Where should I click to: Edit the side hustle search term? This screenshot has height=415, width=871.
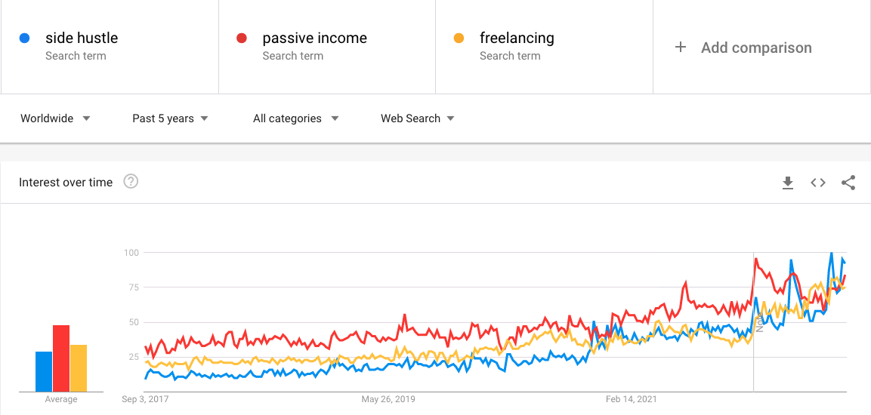click(82, 38)
